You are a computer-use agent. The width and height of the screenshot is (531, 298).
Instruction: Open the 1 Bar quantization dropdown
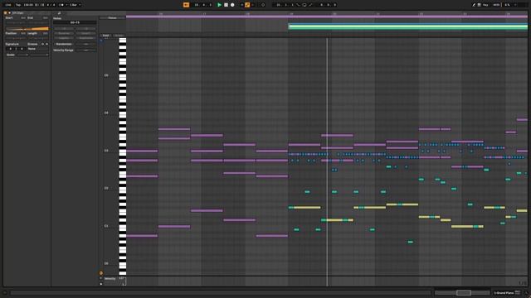point(75,5)
